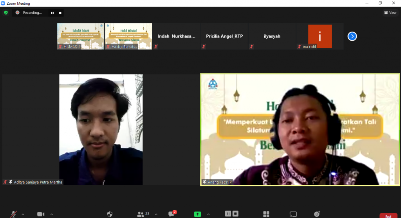Open the View layout menu

tap(390, 13)
